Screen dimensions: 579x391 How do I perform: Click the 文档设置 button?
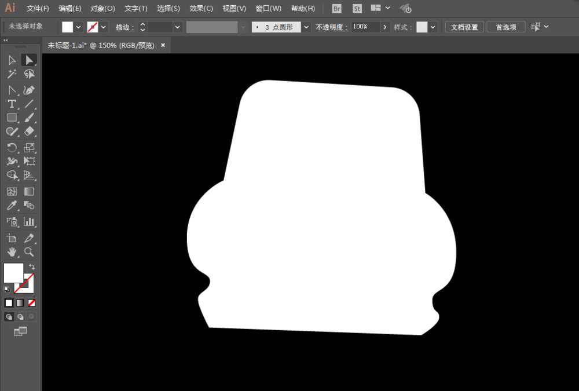tap(464, 27)
